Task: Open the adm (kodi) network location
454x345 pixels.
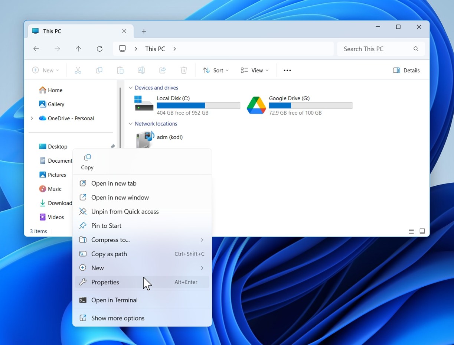Action: tap(160, 139)
